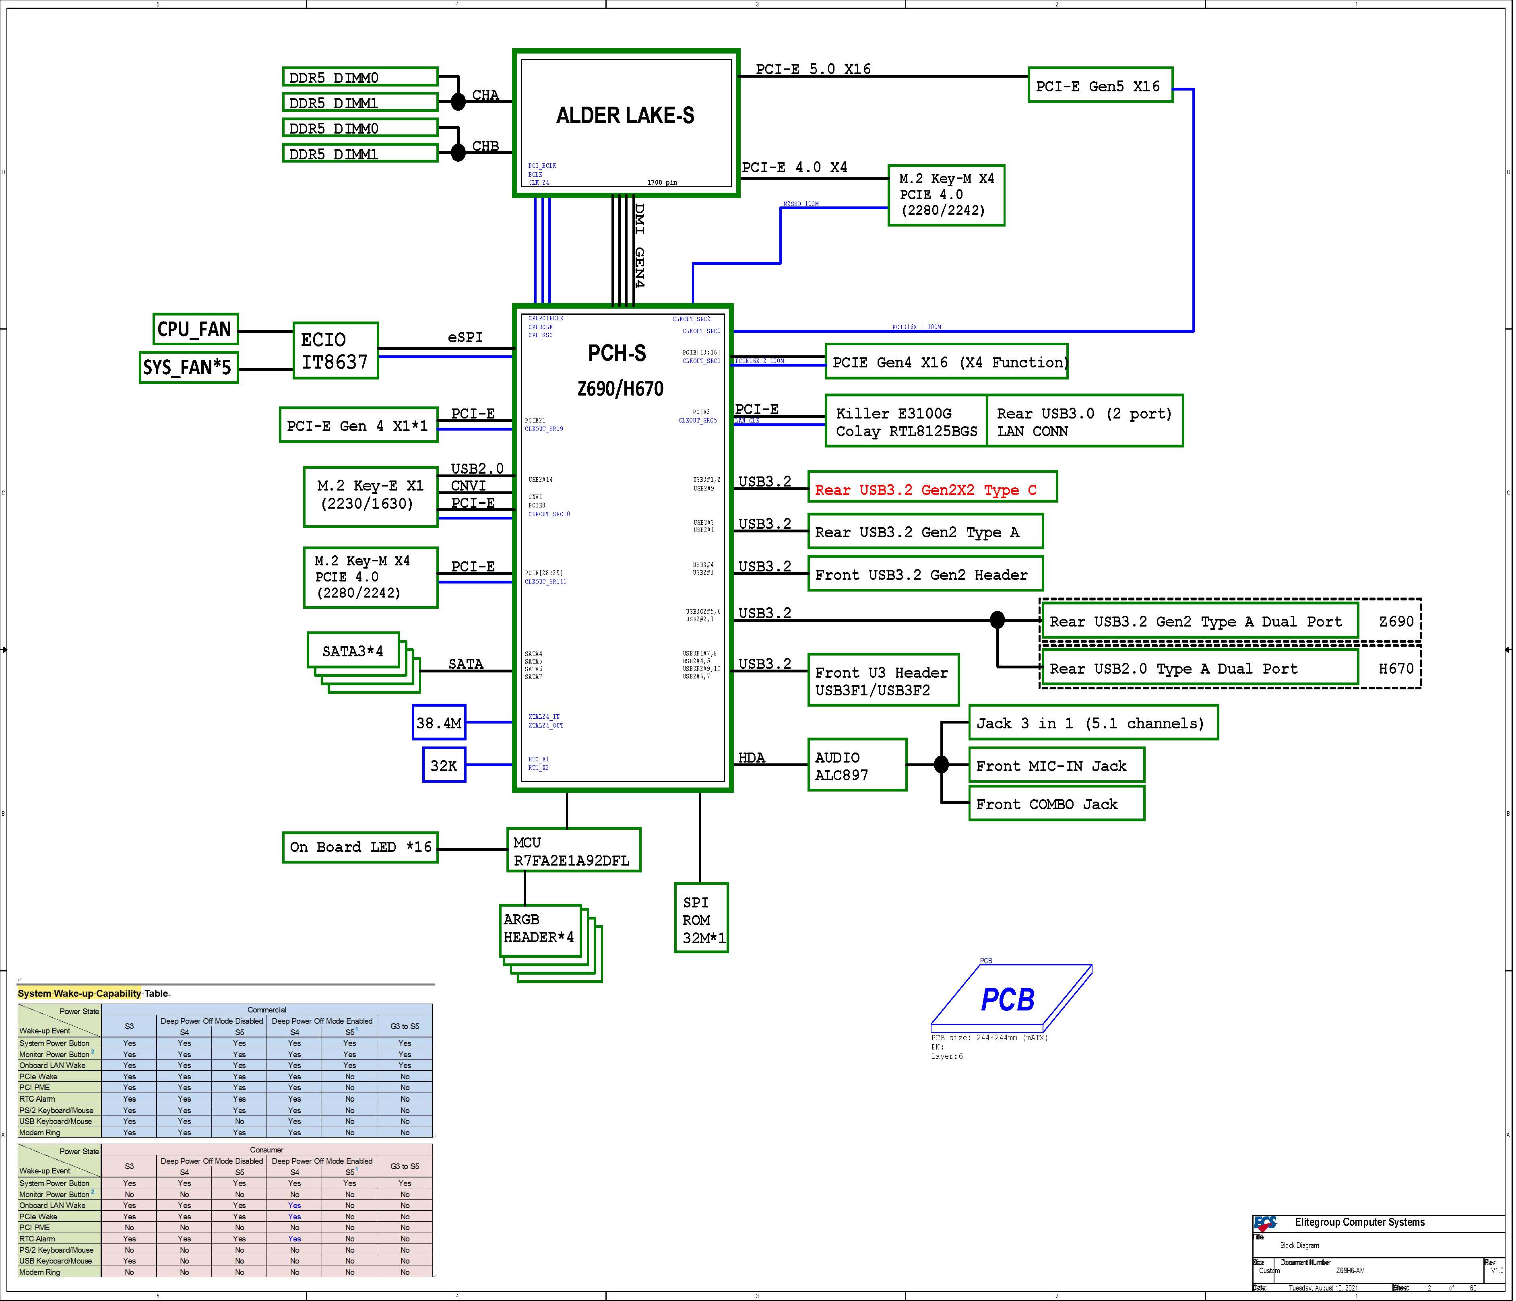Click the audio output junction dot
Image resolution: width=1516 pixels, height=1301 pixels.
click(942, 764)
